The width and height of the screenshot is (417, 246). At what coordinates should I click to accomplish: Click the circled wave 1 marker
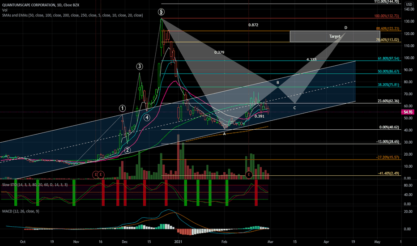(122, 108)
